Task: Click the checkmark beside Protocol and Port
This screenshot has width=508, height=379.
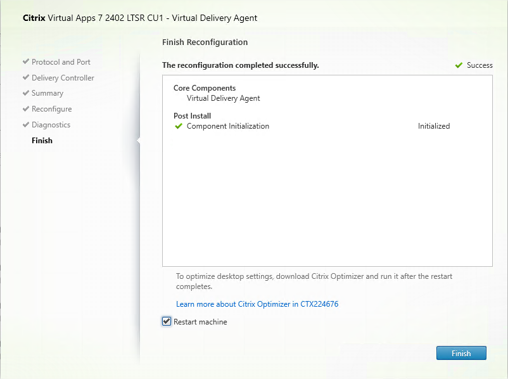Action: [x=26, y=61]
